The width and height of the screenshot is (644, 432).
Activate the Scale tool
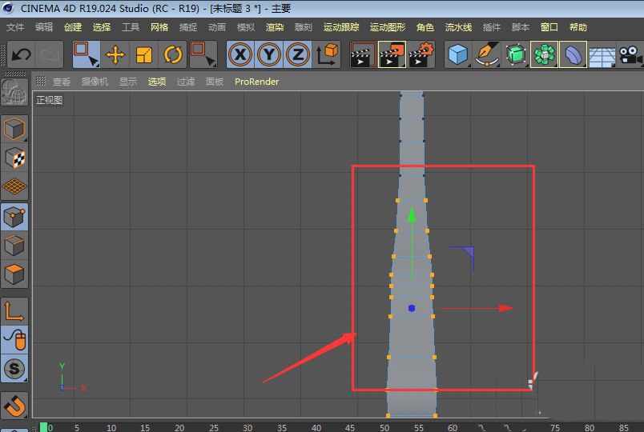tap(143, 54)
